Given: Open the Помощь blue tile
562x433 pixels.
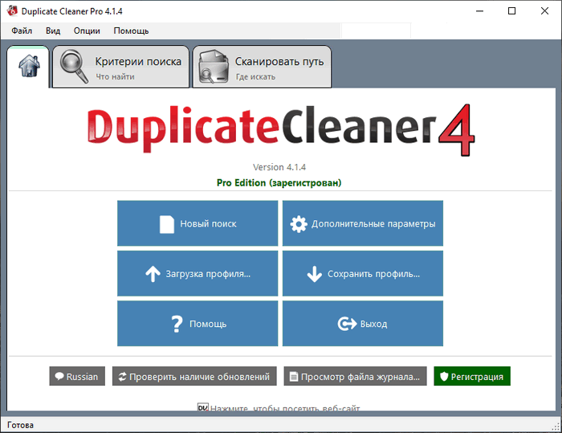Looking at the screenshot, I should pyautogui.click(x=198, y=324).
